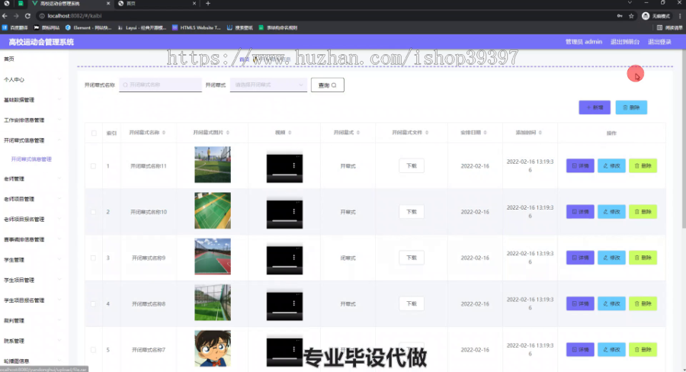Go back using browser back arrow
The width and height of the screenshot is (686, 372).
(x=5, y=16)
